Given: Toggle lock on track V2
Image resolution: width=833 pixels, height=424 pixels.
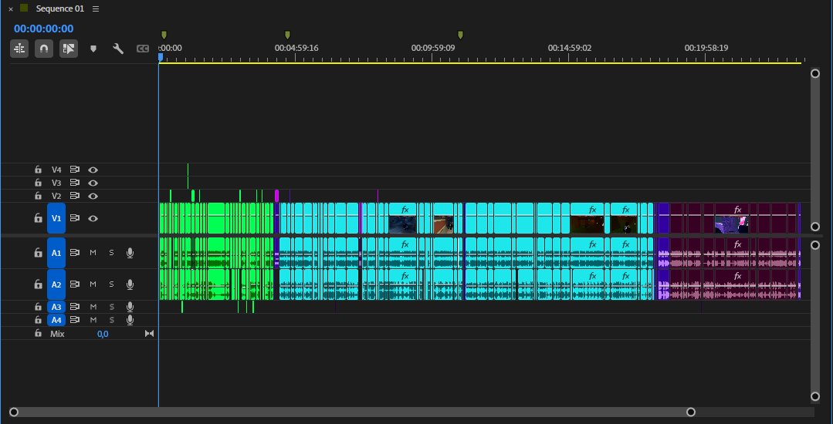Looking at the screenshot, I should coord(38,196).
